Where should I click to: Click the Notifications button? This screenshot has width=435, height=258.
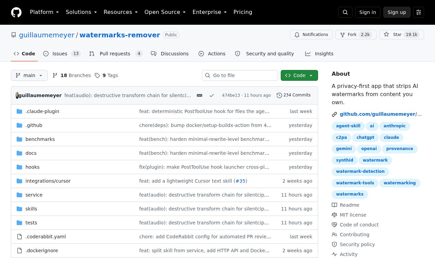(x=311, y=35)
